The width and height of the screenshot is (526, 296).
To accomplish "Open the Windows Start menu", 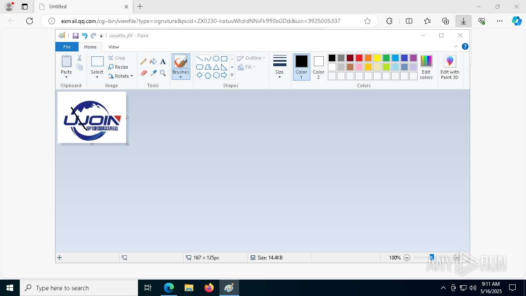I will [10, 288].
